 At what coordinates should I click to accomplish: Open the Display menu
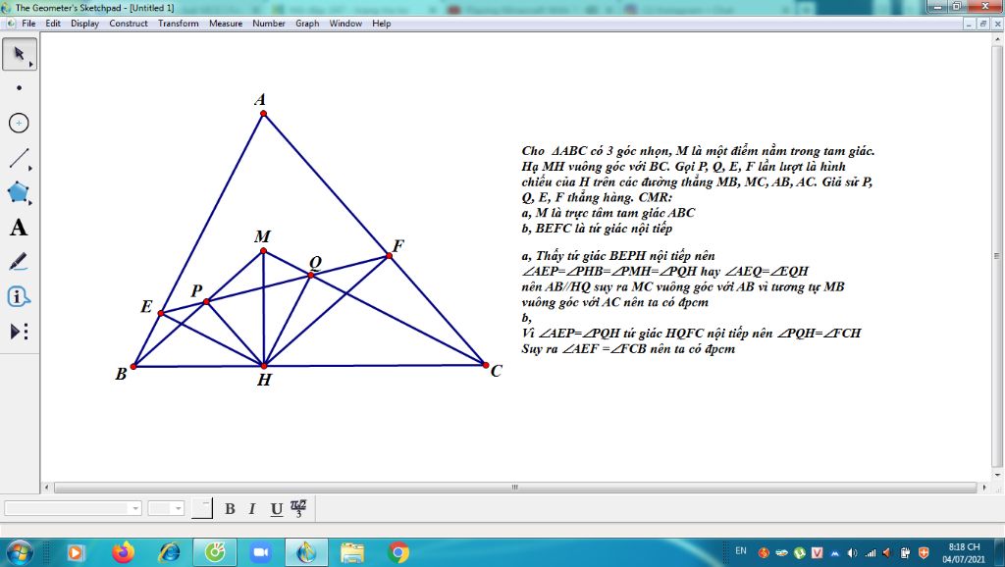tap(84, 24)
